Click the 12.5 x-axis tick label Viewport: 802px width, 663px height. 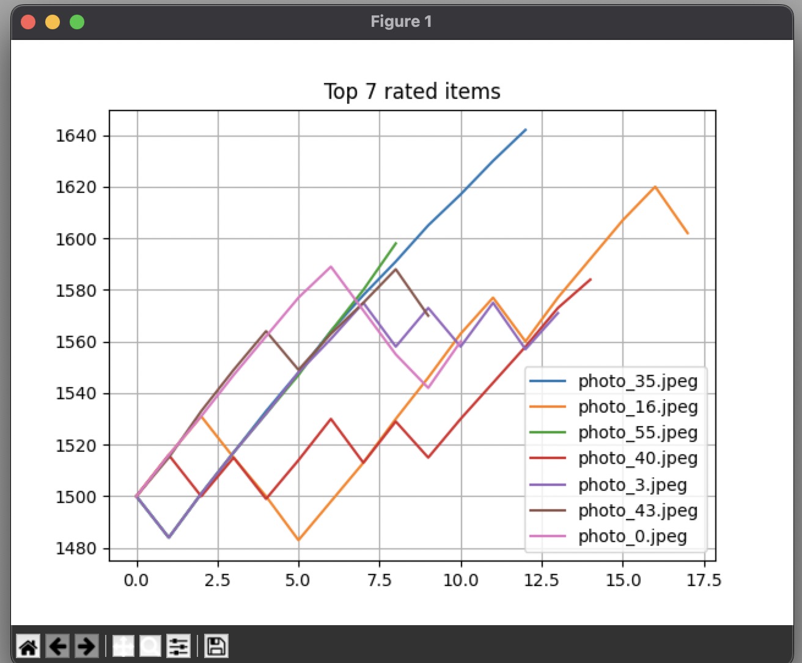542,580
